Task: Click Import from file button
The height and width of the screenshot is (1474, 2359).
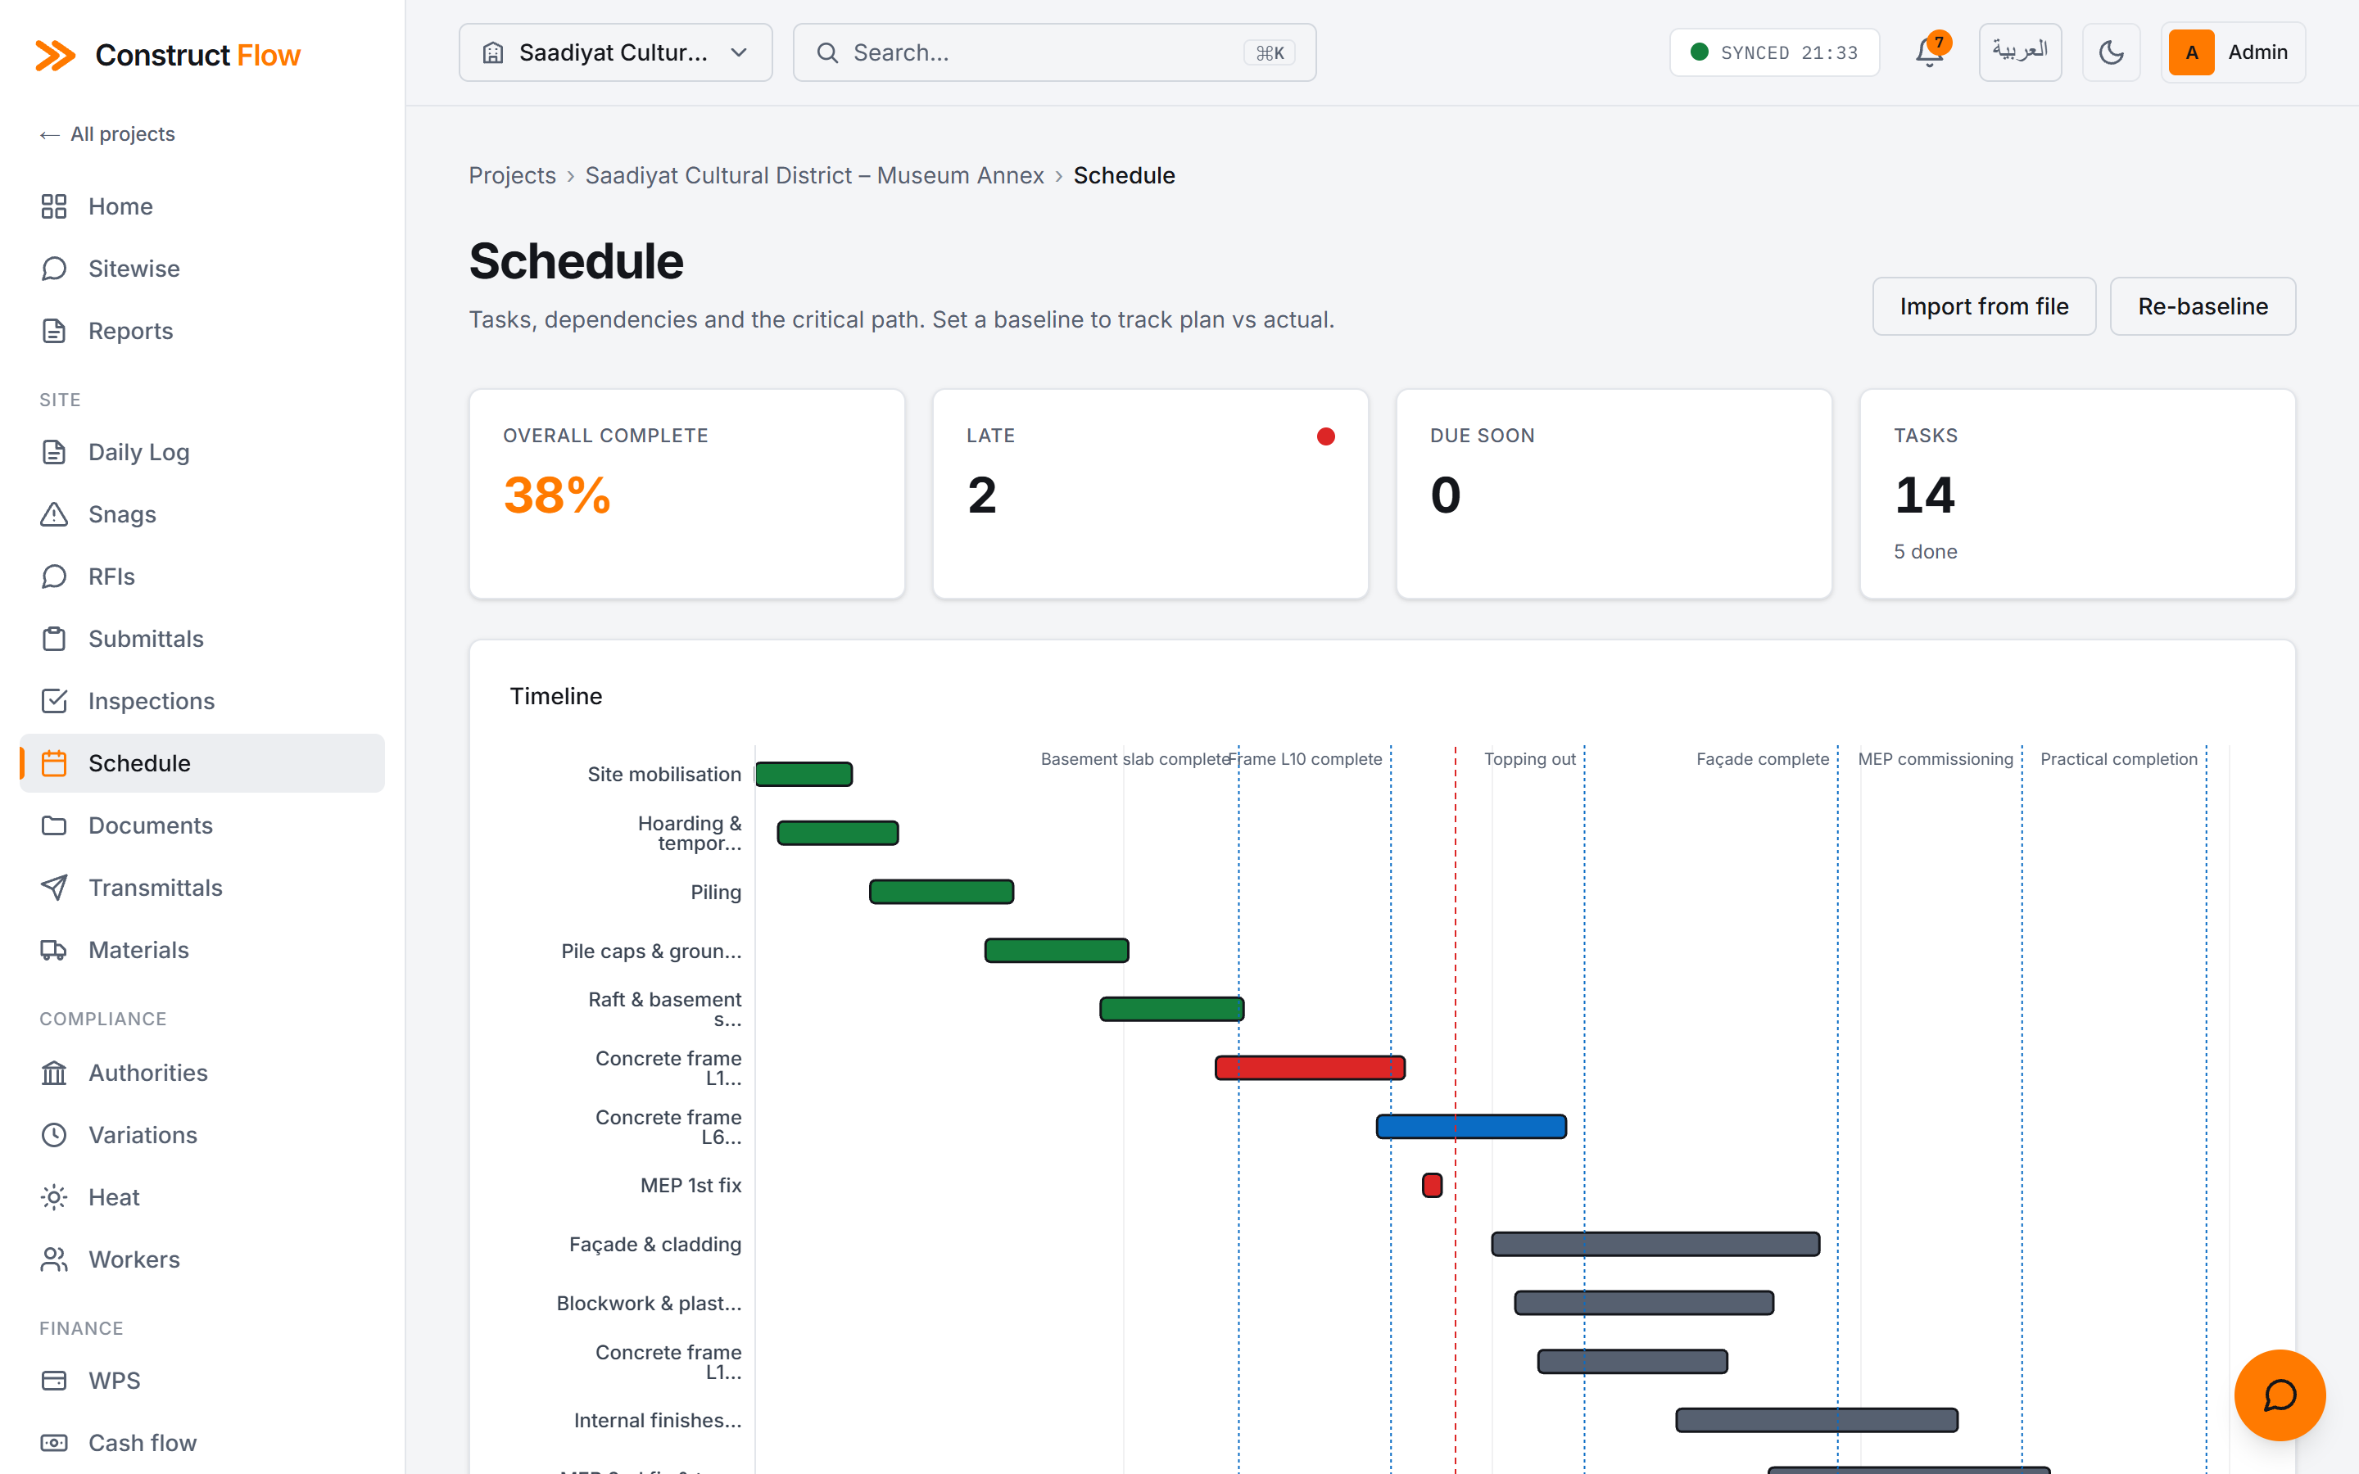Action: (1984, 306)
